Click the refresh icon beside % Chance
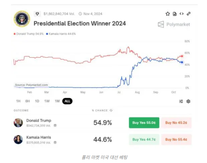 point(111,110)
